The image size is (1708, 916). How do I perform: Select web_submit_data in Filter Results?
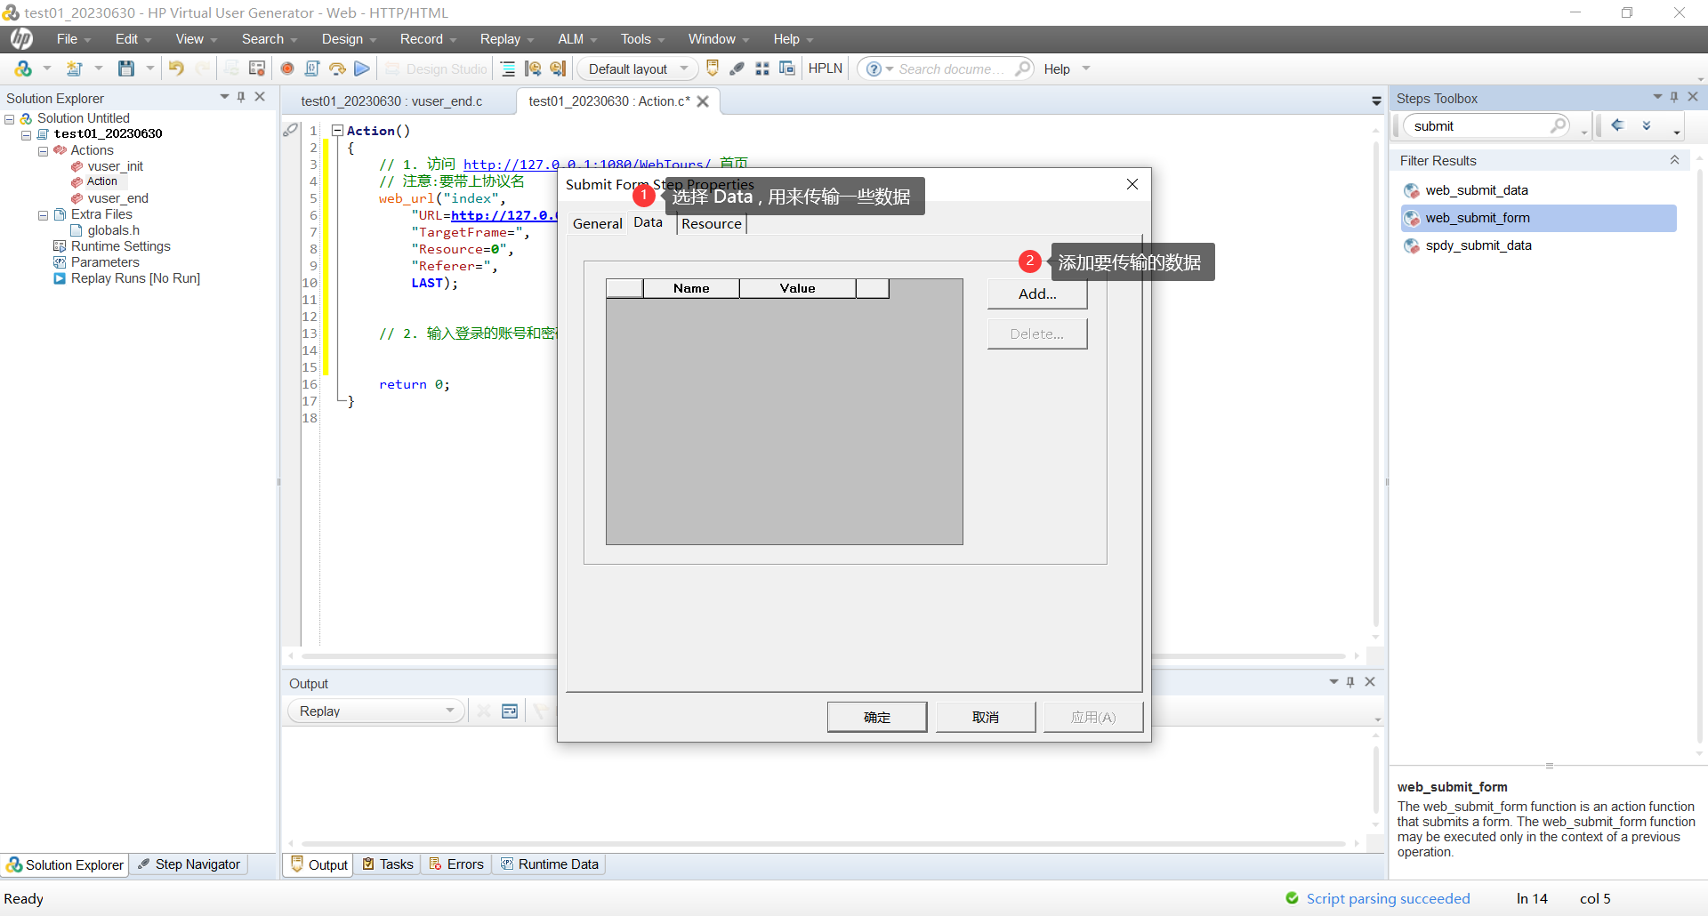pos(1477,190)
